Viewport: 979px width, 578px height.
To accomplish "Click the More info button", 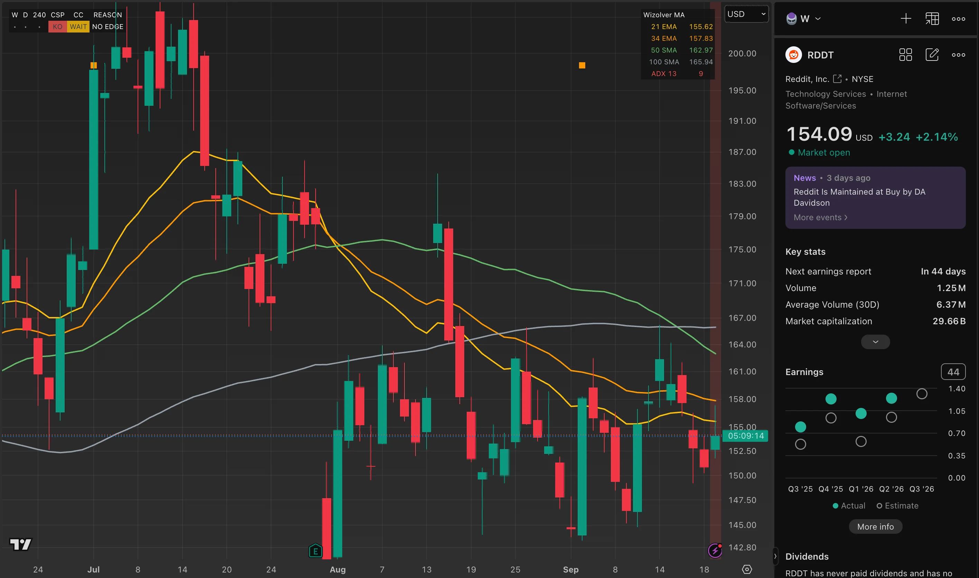I will 875,526.
